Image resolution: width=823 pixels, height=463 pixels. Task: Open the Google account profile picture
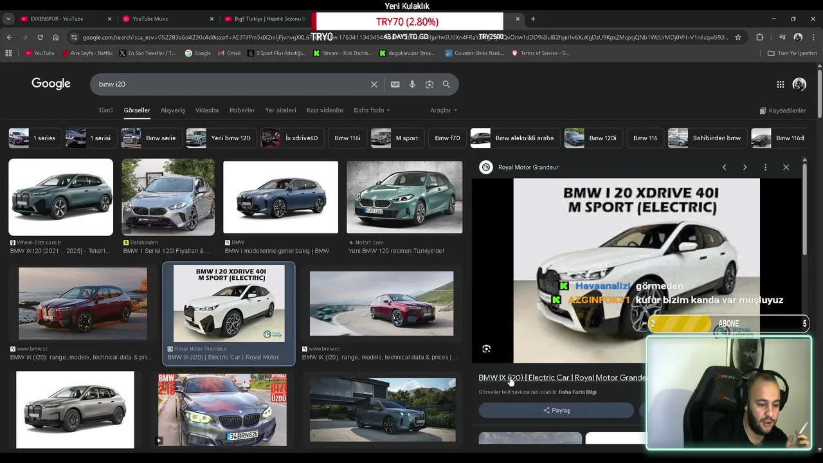[799, 84]
